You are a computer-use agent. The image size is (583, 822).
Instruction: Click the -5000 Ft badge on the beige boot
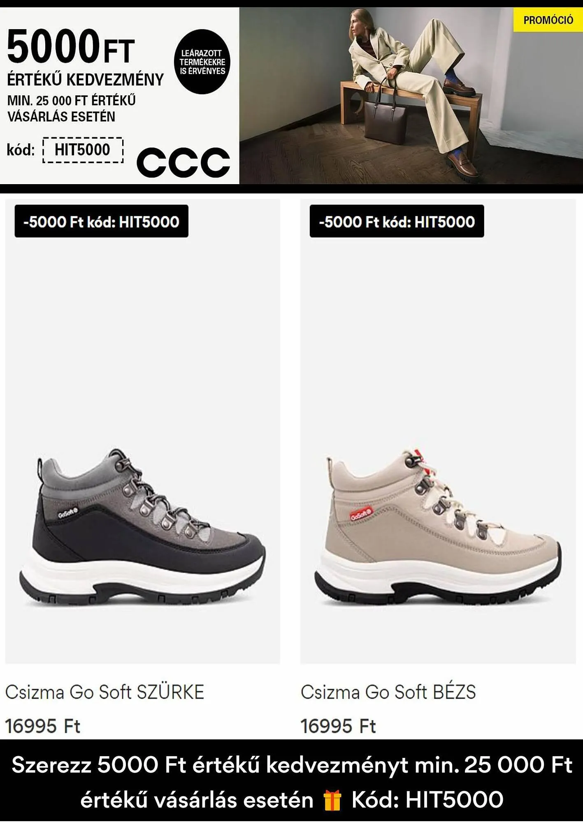coord(397,221)
